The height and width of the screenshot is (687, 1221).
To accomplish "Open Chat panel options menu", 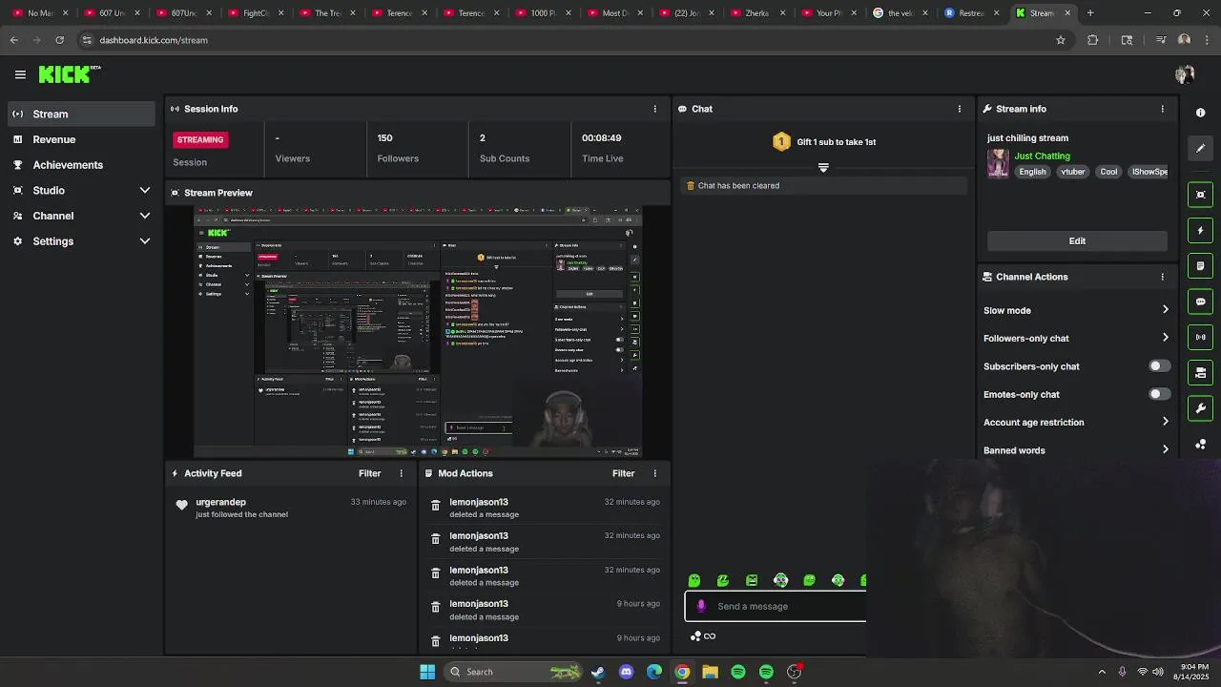I will 959,109.
